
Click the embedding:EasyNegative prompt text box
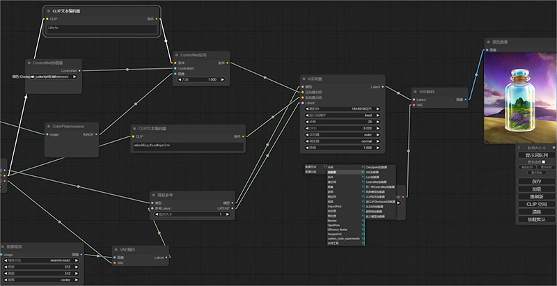pos(188,147)
